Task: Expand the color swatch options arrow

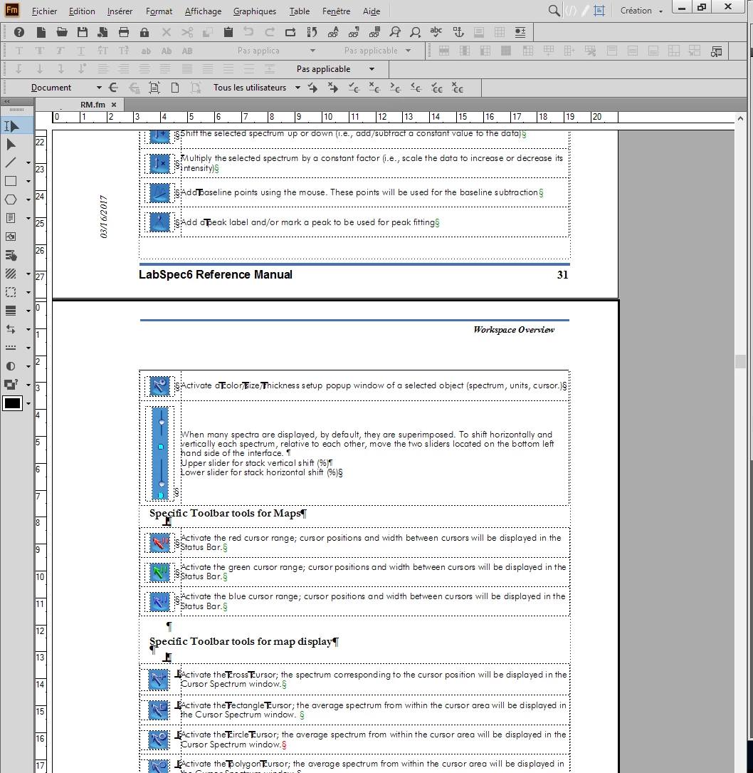Action: 28,404
